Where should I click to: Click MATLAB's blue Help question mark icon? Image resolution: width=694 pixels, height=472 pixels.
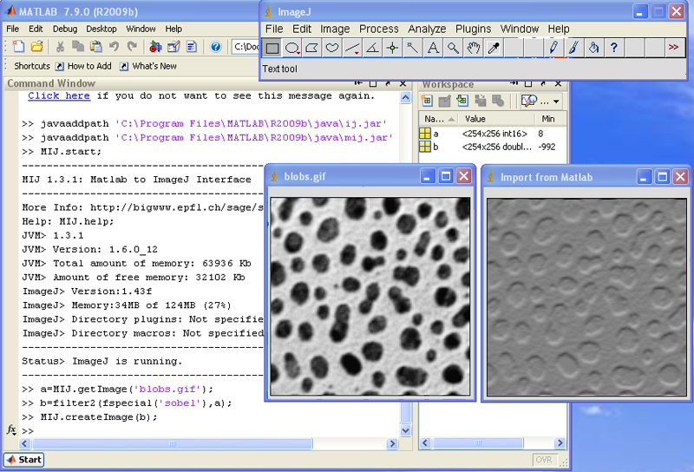215,47
